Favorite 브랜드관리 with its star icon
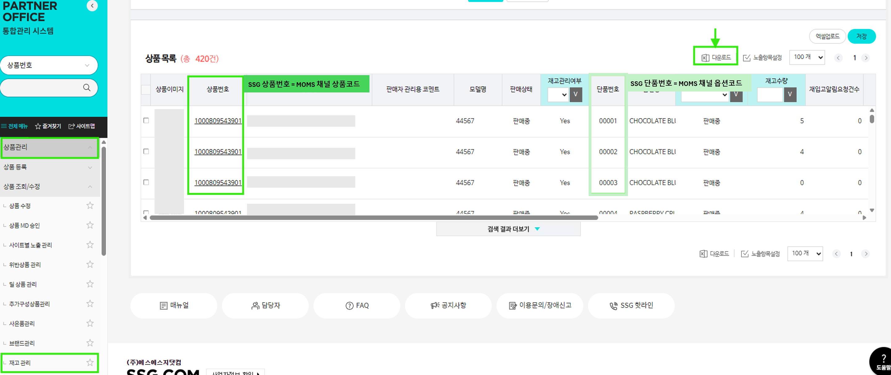The image size is (891, 375). 90,343
